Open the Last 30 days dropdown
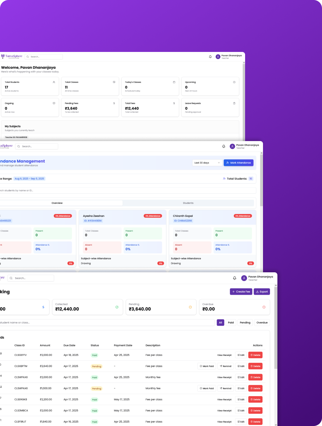322x426 pixels. (x=207, y=163)
